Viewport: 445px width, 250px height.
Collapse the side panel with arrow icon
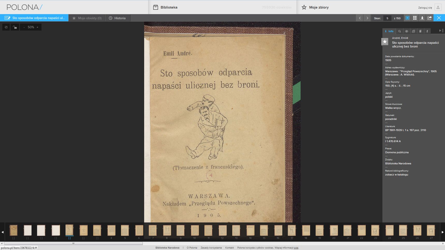(441, 31)
